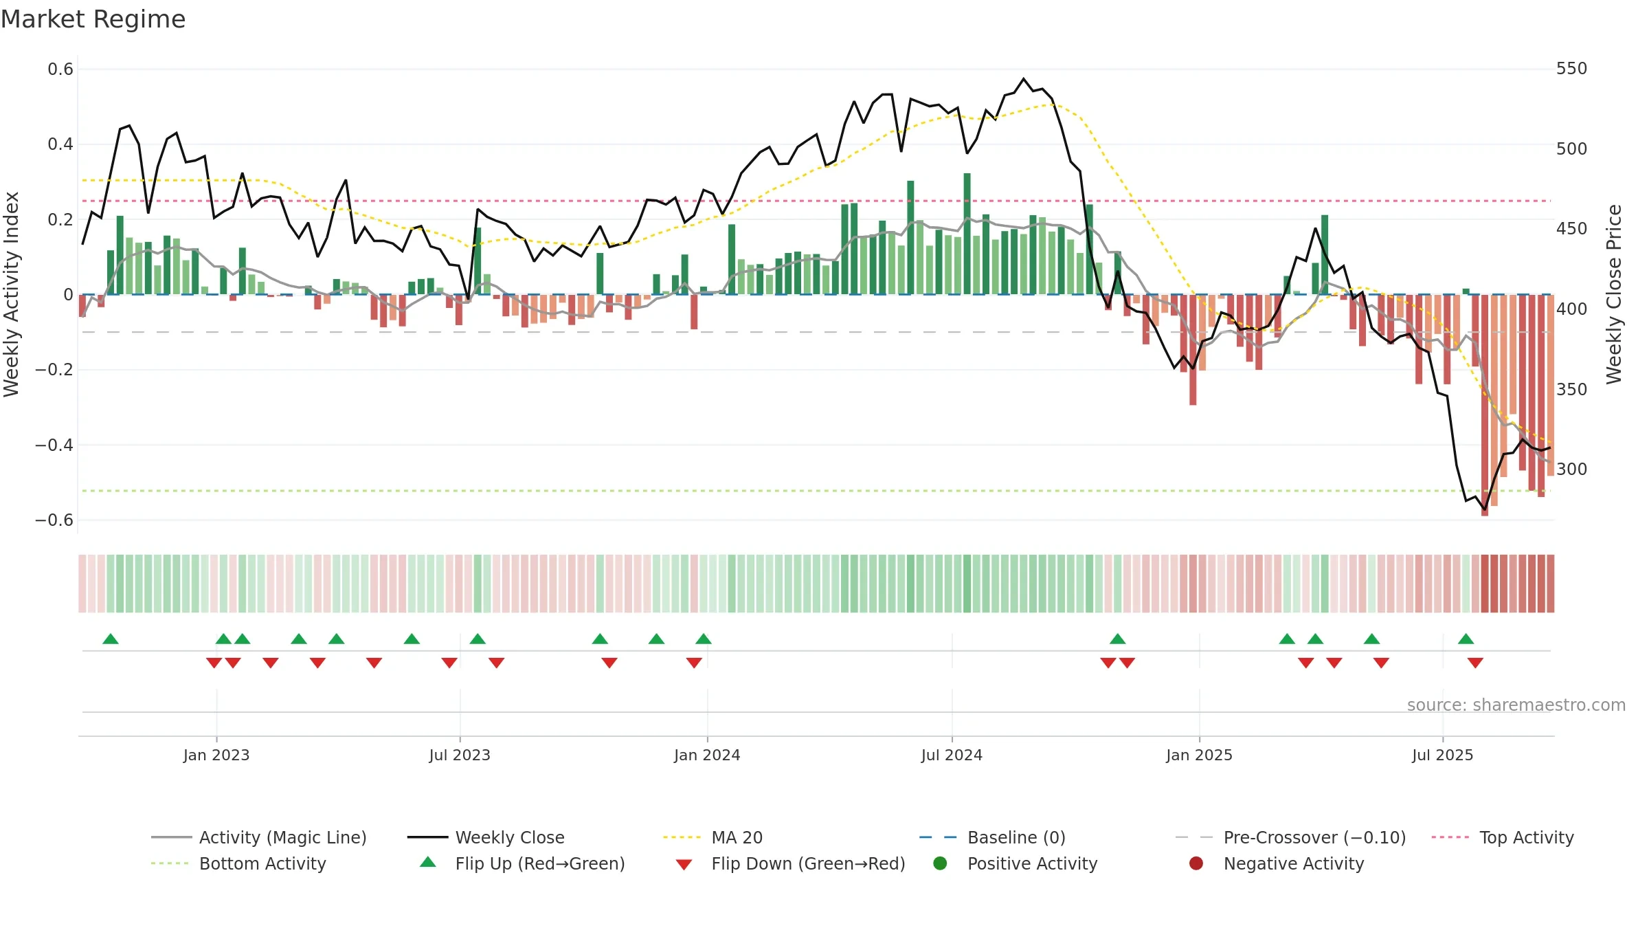Click the first Flip Down marker near Jan 2023

click(214, 663)
